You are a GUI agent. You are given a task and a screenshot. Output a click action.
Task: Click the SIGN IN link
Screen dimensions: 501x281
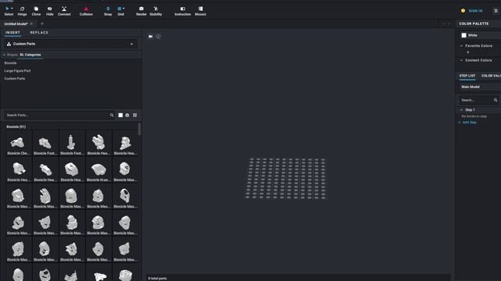(475, 11)
